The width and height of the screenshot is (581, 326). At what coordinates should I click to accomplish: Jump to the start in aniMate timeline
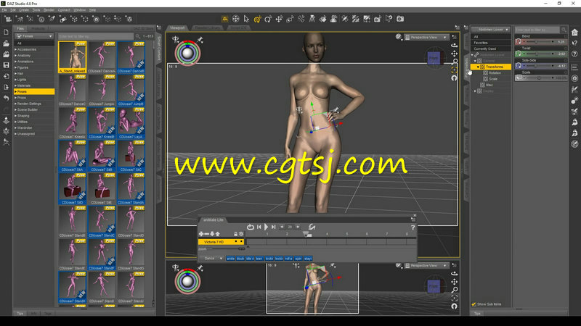click(259, 227)
